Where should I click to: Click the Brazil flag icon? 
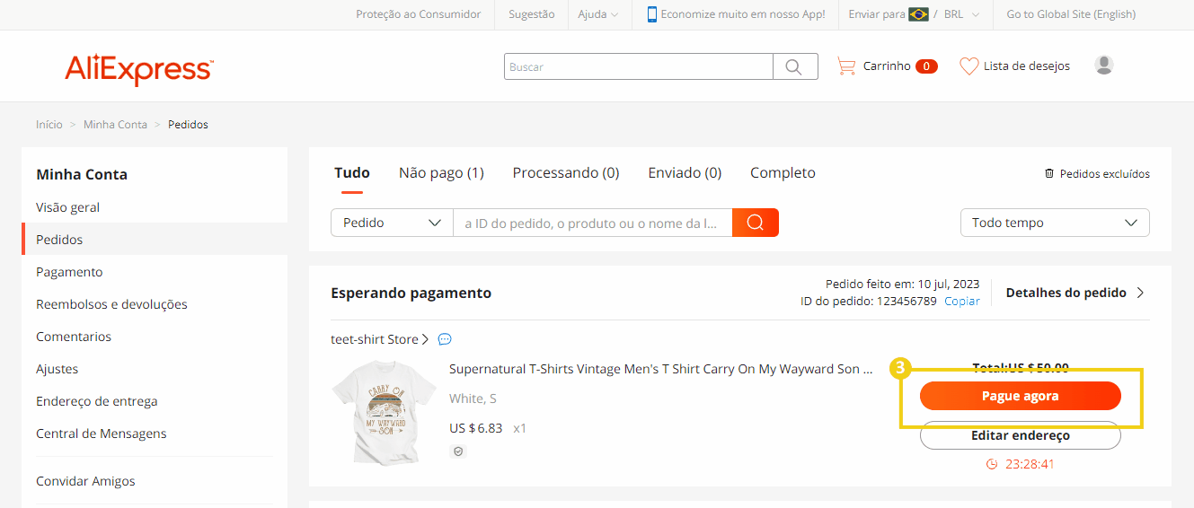tap(918, 14)
